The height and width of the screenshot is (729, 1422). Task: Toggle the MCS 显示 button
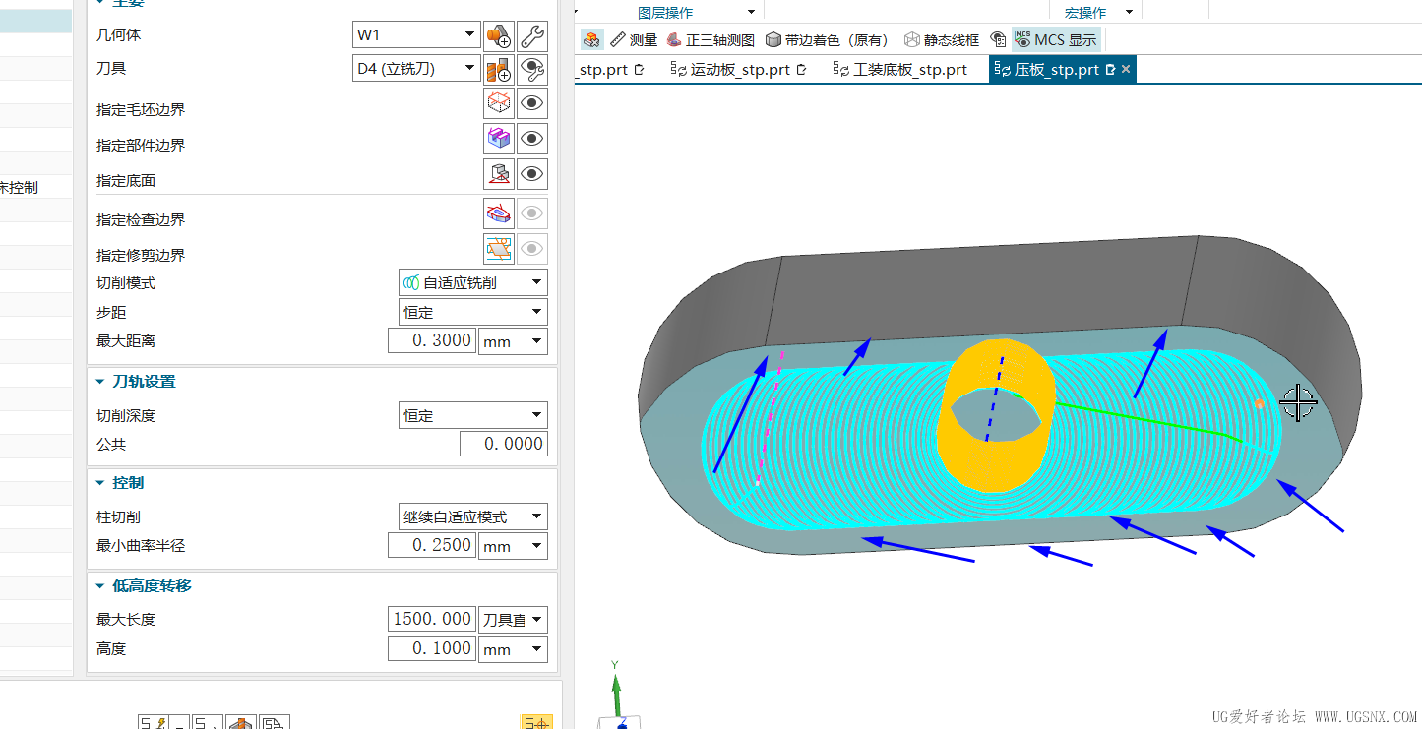click(x=1056, y=40)
